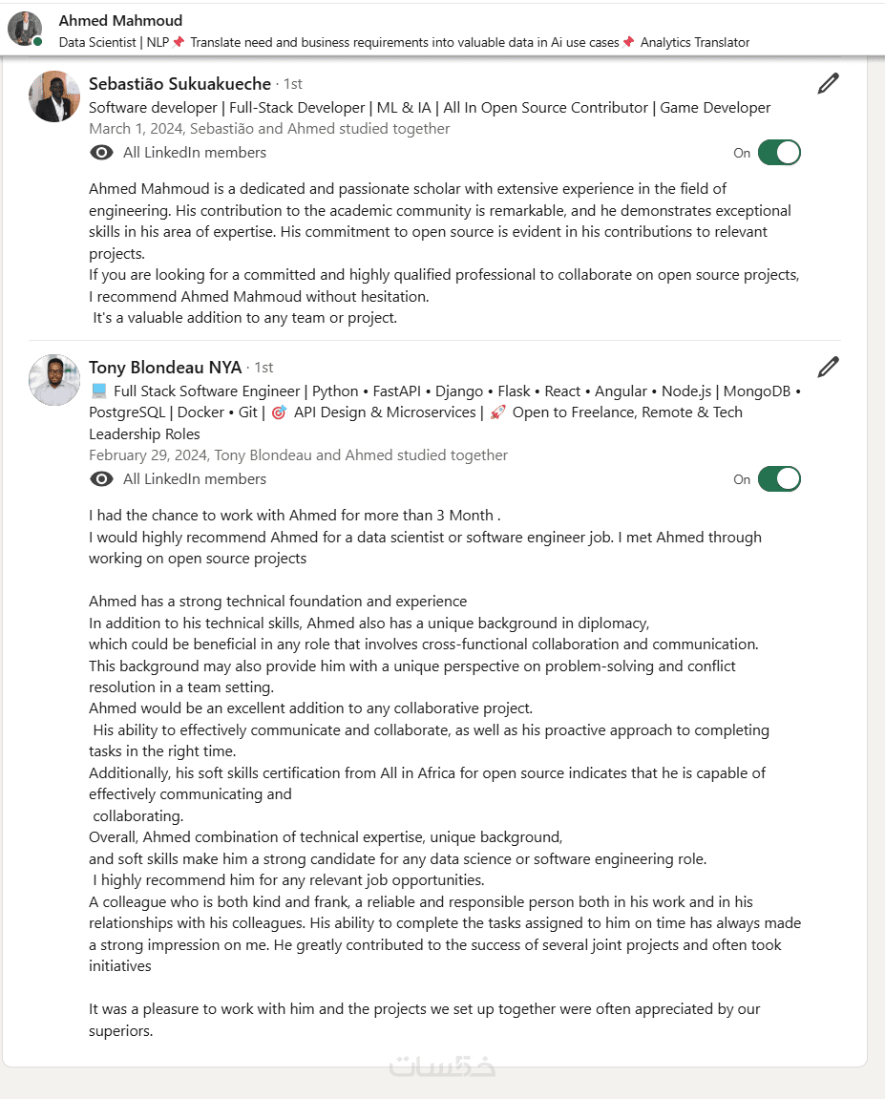
Task: Click the pencil icon beside Sebastião's recommendation
Action: tap(828, 83)
